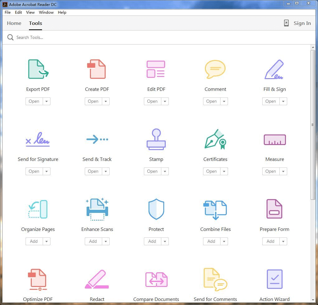
Task: Open the View menu
Action: click(30, 12)
